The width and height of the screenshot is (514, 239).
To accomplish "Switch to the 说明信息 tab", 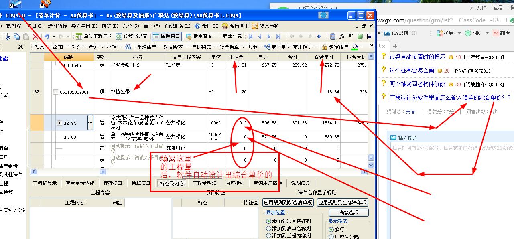I will tap(301, 183).
